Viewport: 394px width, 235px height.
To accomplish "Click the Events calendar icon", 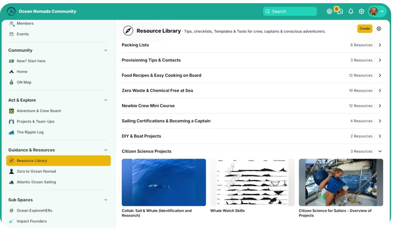I will [12, 34].
